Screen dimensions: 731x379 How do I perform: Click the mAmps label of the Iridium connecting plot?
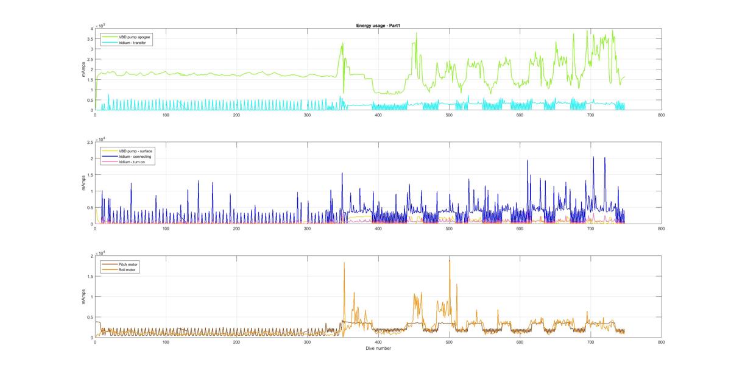tap(83, 183)
